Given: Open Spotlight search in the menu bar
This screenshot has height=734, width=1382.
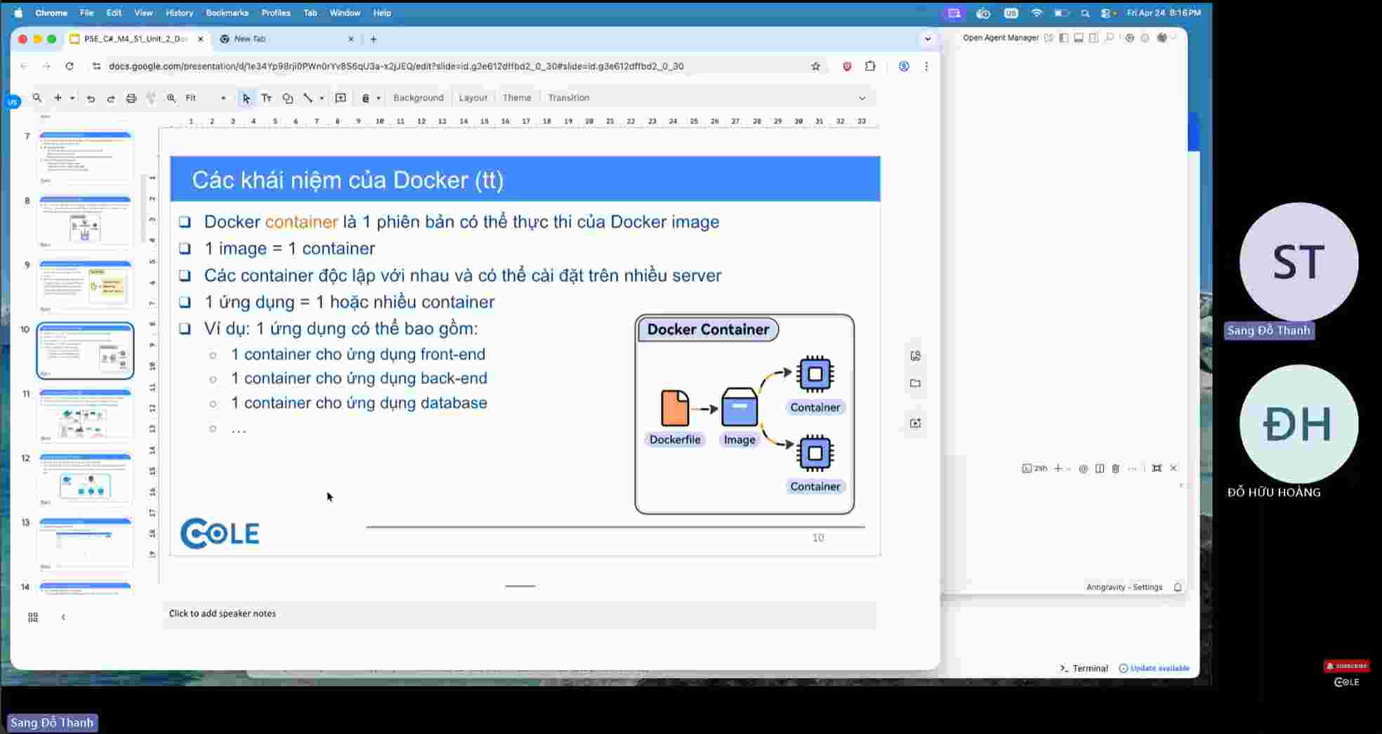Looking at the screenshot, I should (x=1085, y=13).
